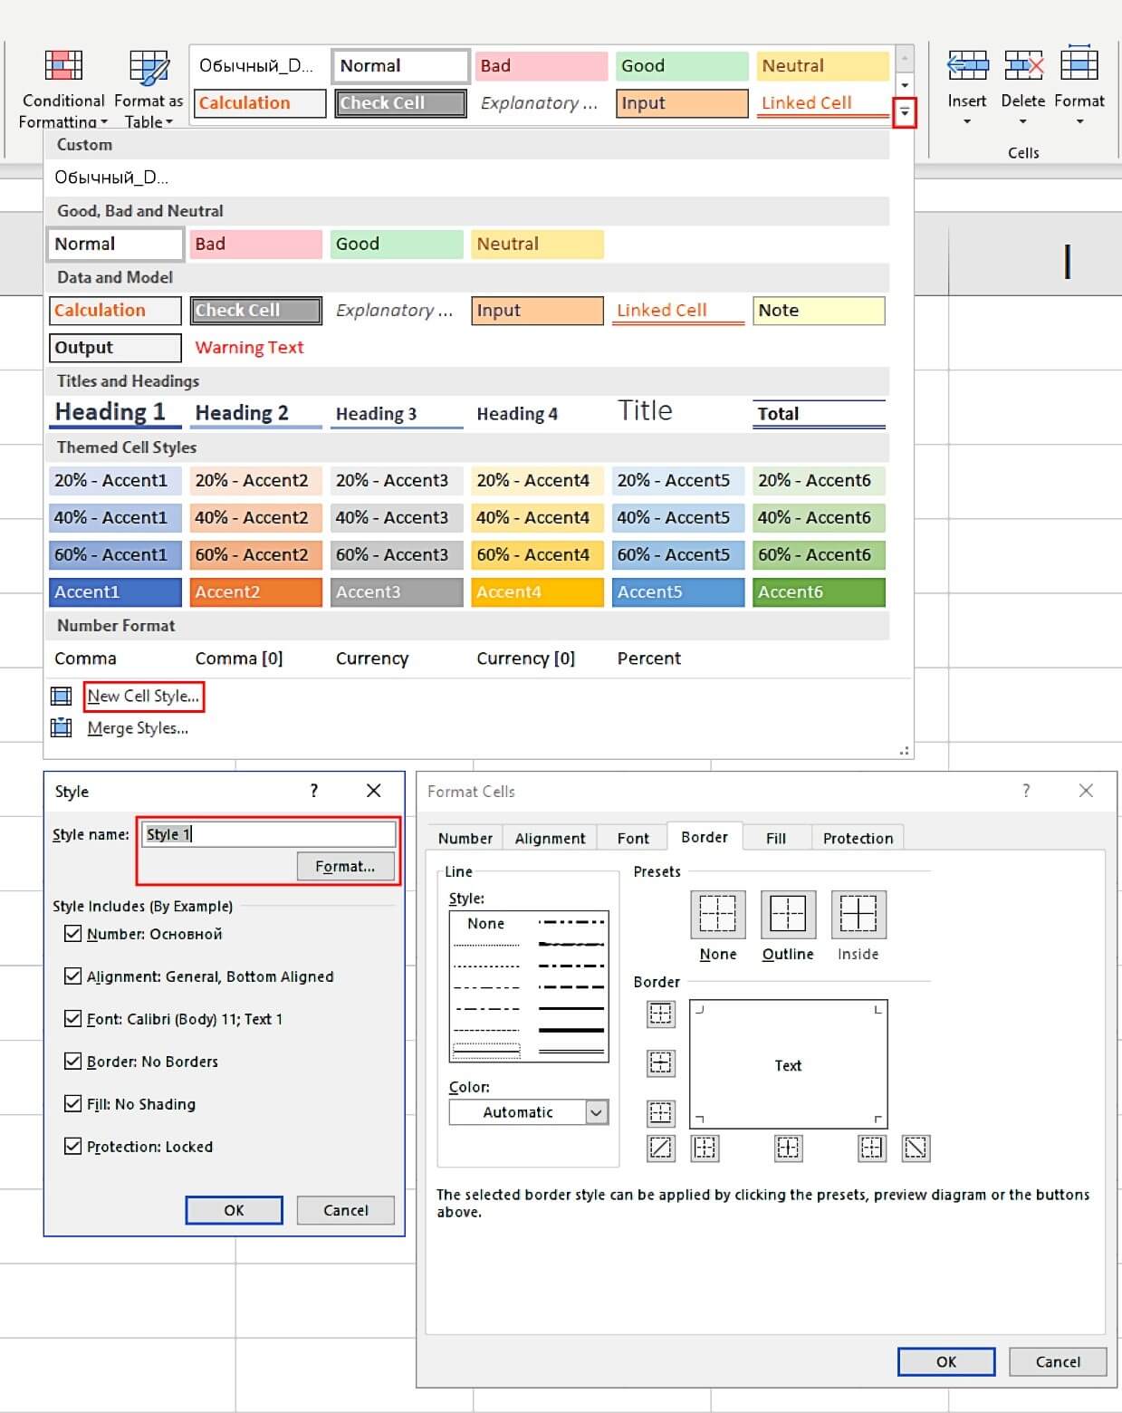Click OK in the Style dialog
This screenshot has width=1122, height=1413.
click(234, 1210)
